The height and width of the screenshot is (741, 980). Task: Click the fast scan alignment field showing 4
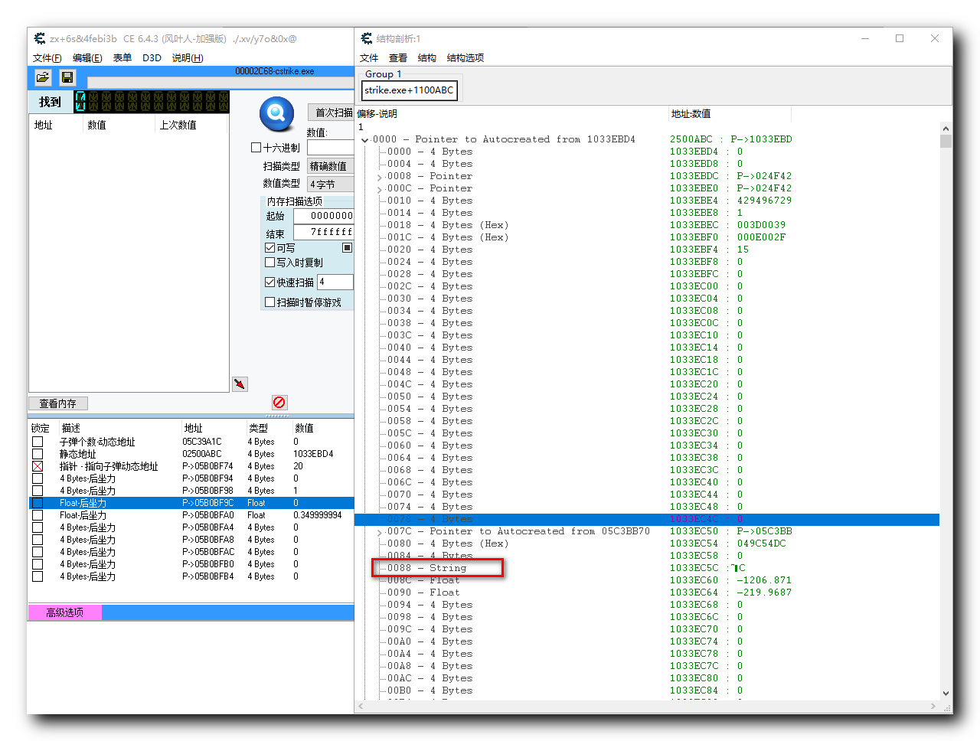click(x=335, y=282)
